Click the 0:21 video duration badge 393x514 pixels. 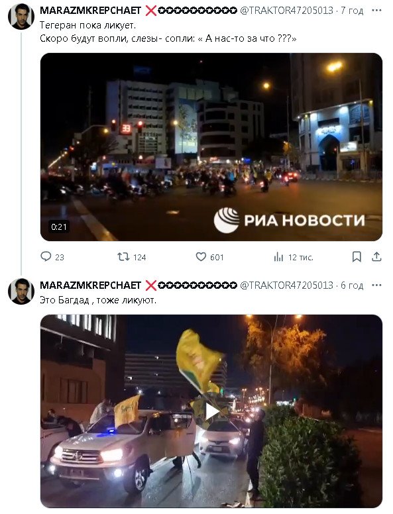[59, 227]
